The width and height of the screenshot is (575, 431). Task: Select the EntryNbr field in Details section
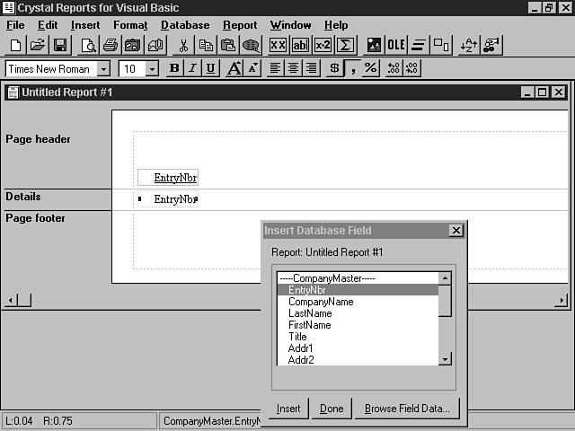click(x=175, y=199)
